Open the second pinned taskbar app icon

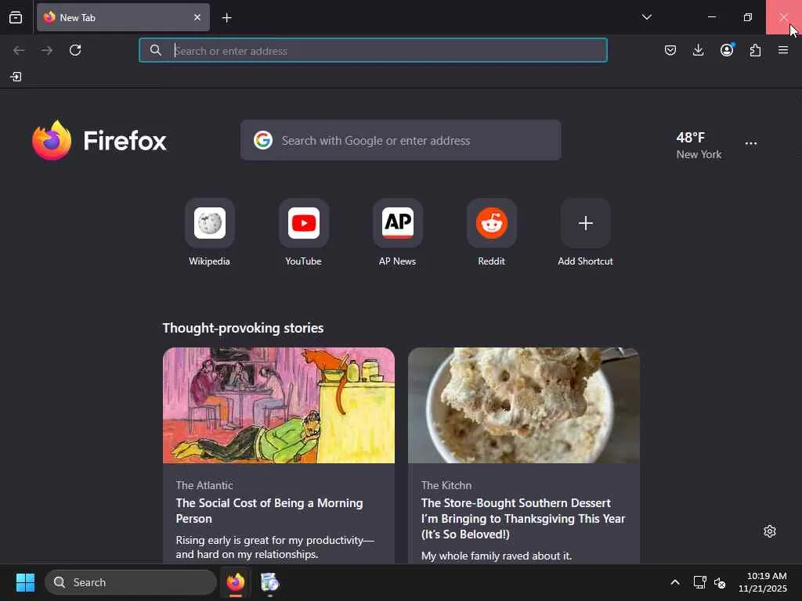[x=269, y=582]
